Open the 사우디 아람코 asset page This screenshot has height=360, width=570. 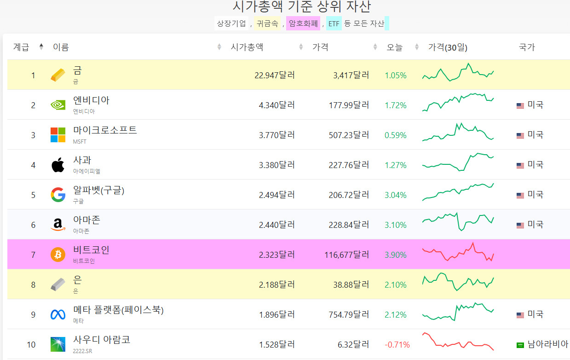point(102,340)
